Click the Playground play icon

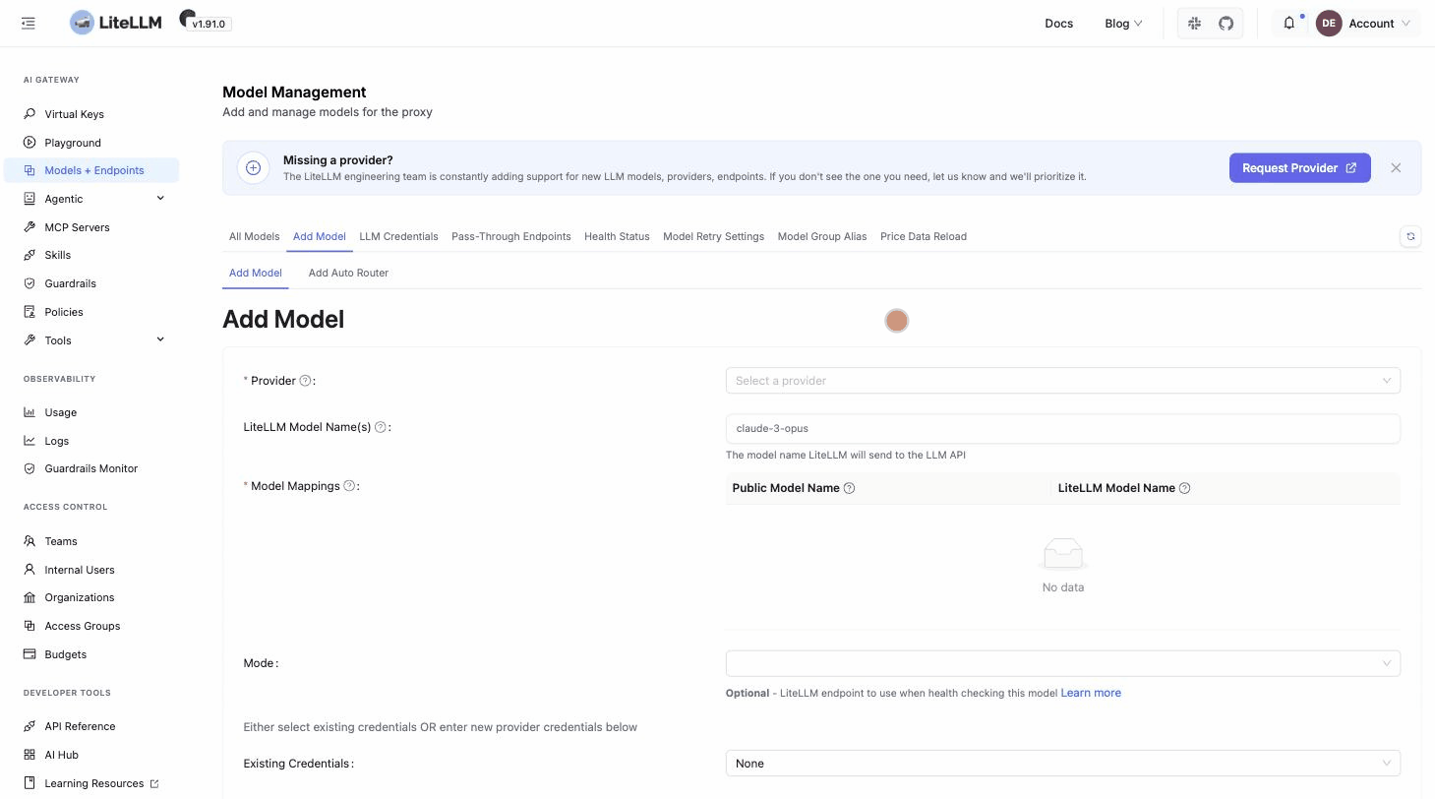pyautogui.click(x=30, y=143)
